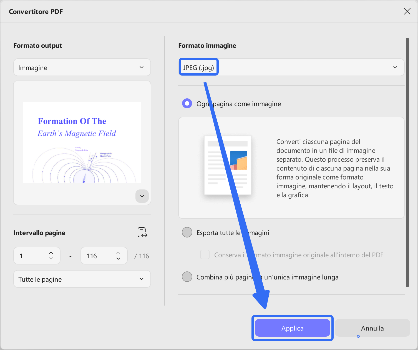This screenshot has height=350, width=418.
Task: Click the vertical scrollbar of options panel
Action: click(407, 162)
